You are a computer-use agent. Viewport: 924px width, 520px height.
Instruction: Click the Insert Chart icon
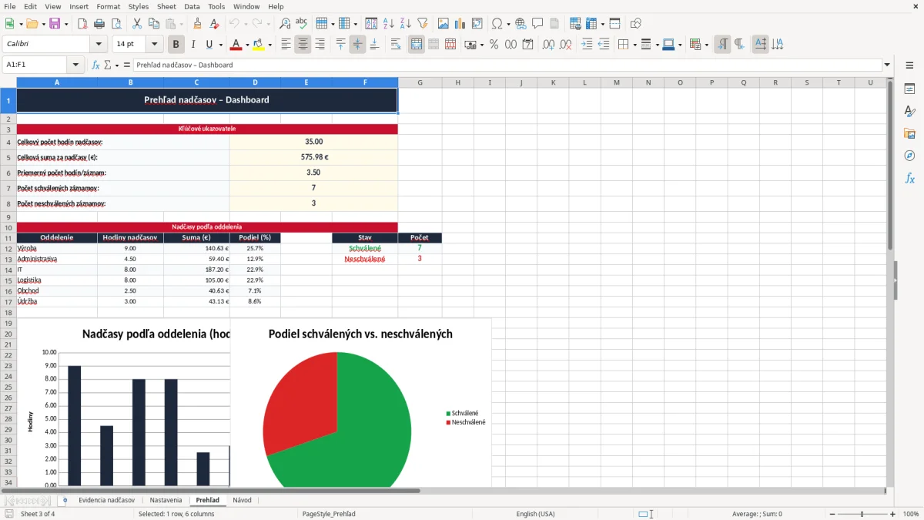pos(460,24)
